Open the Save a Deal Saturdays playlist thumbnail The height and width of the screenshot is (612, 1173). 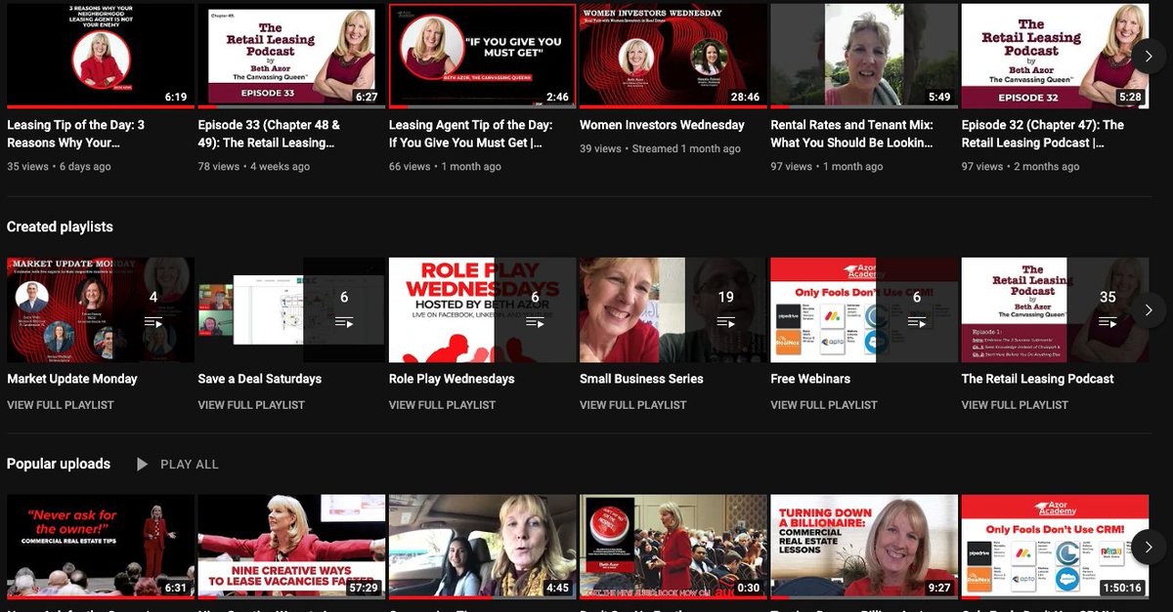point(291,310)
